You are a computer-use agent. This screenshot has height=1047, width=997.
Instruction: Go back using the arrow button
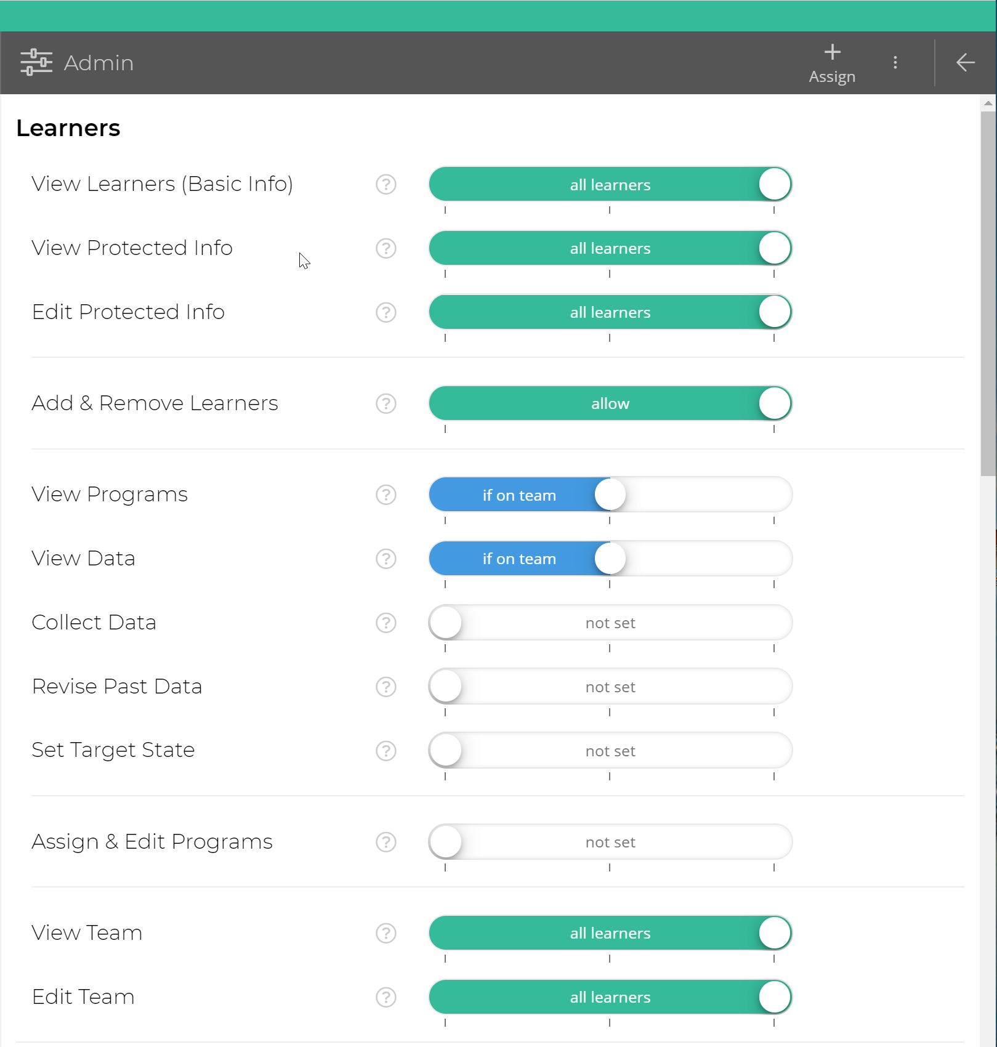pos(965,62)
